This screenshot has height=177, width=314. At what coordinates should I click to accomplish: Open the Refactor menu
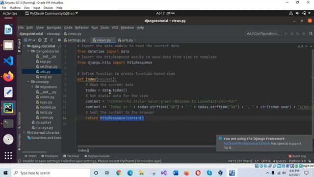[x=82, y=28]
